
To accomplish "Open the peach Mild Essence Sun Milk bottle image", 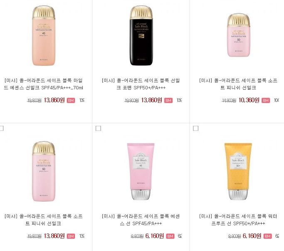I will click(44, 35).
